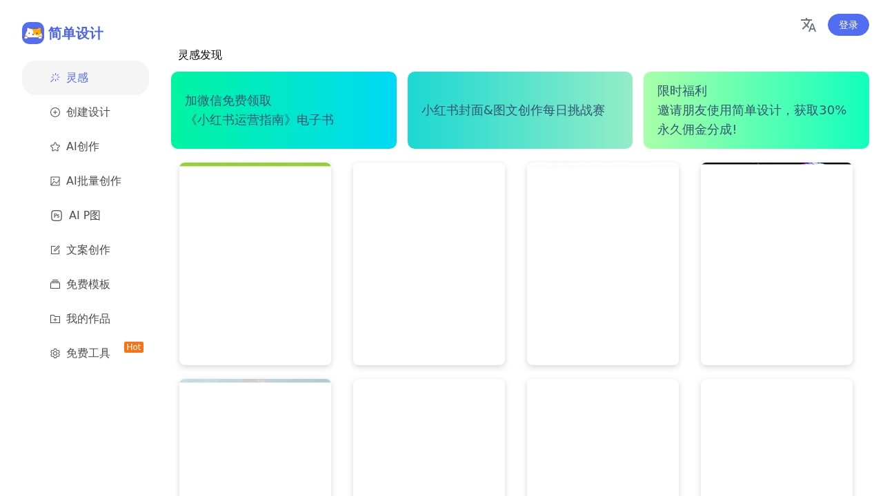
Task: Open AI创作 via the star icon
Action: (x=55, y=147)
